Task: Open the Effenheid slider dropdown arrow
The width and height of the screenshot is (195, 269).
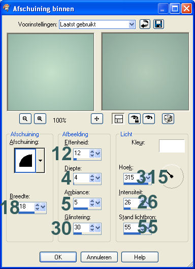Action: point(97,154)
